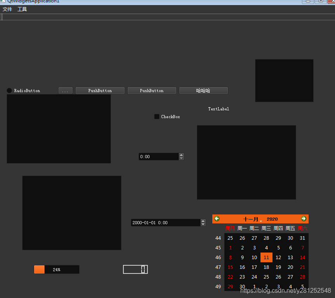Open the 工具 menu
Screen dimensions: 335x298
tap(22, 9)
